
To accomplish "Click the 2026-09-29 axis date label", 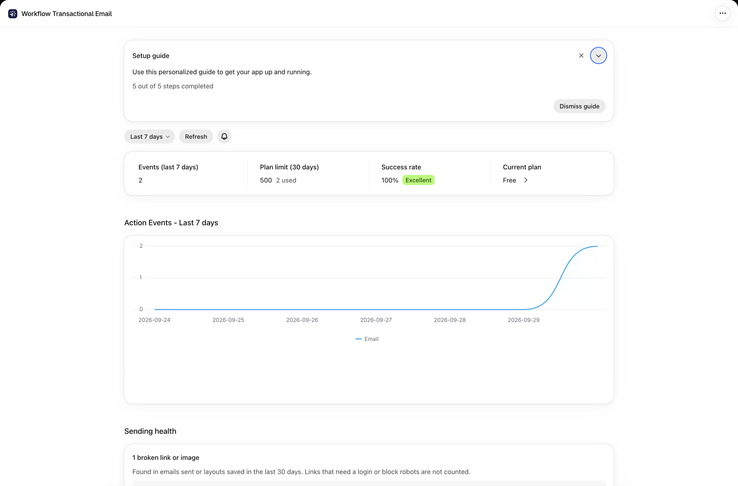I will coord(524,320).
